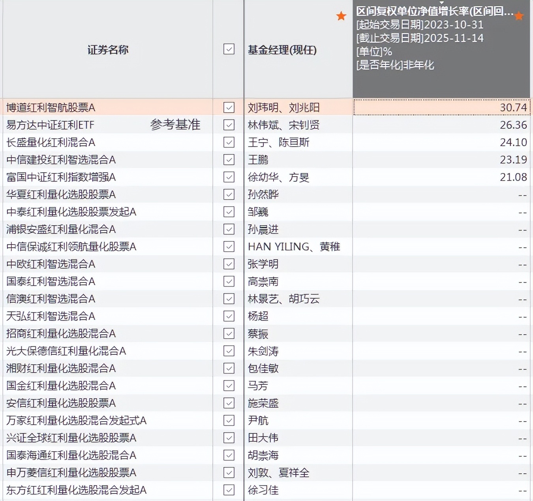Select the 中泰红利量化选股股票发起A fund name
This screenshot has width=533, height=501.
click(x=71, y=212)
